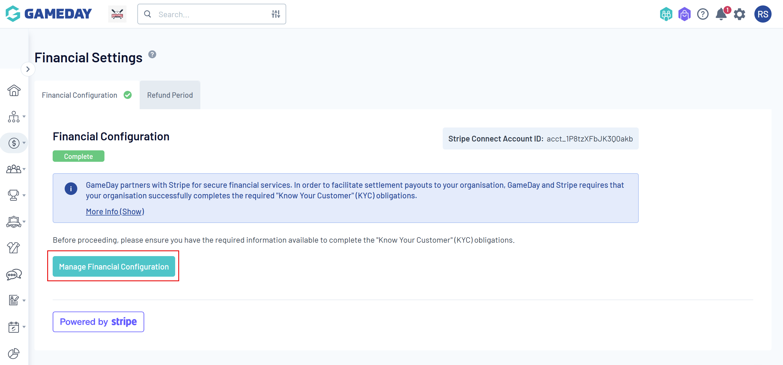Select the Financial Configuration tab
Viewport: 783px width, 365px height.
(80, 95)
